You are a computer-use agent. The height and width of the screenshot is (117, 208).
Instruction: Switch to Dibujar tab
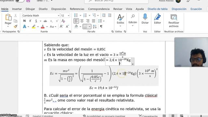pos(30,9)
